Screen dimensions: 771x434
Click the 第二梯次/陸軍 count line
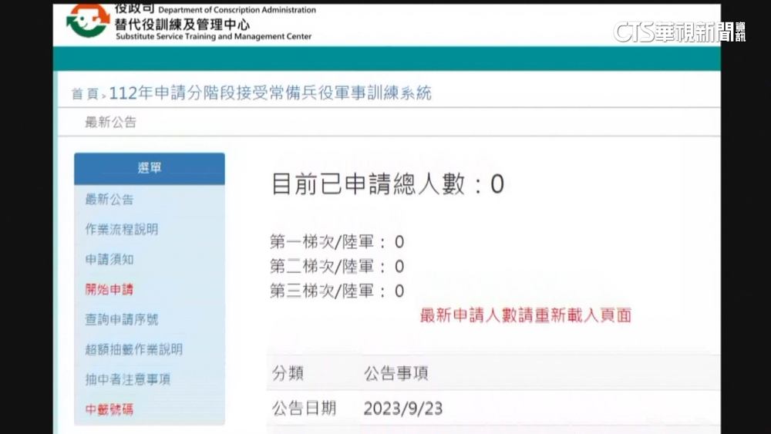coord(337,267)
